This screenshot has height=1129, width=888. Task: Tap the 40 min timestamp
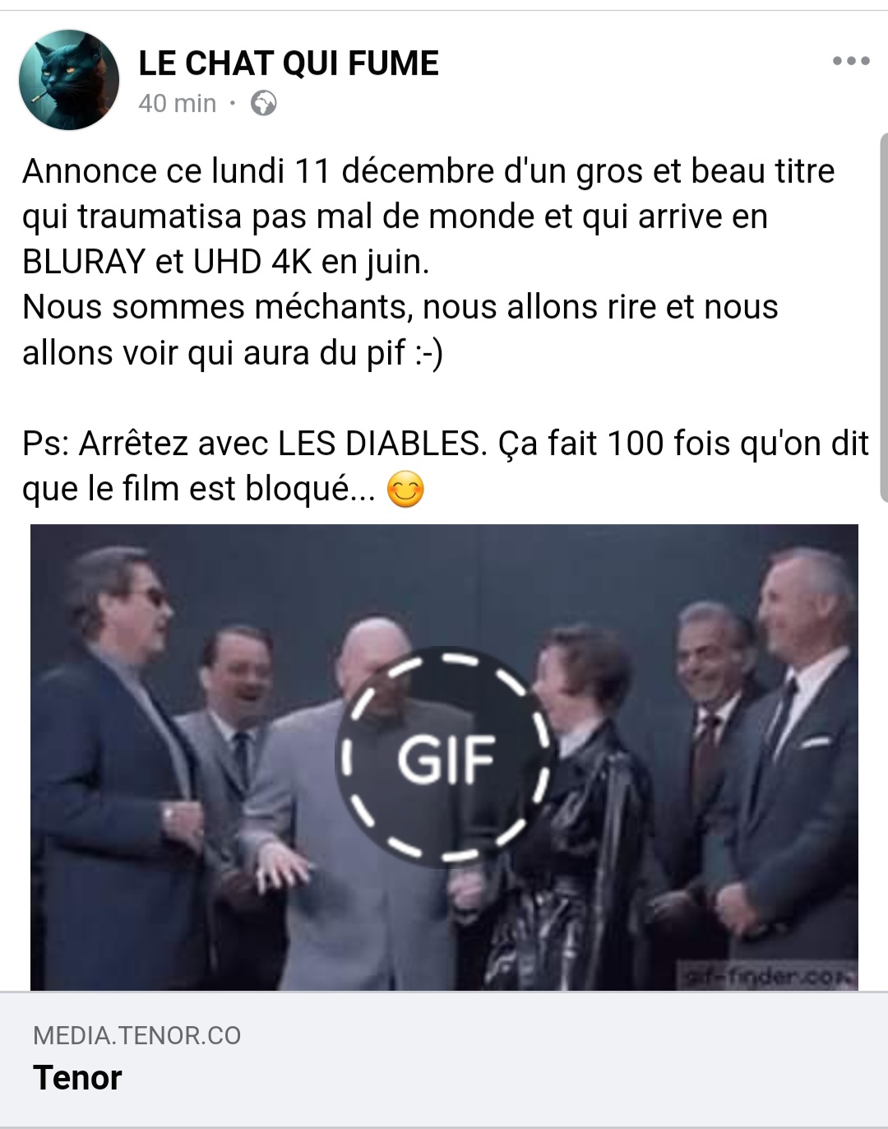[177, 104]
